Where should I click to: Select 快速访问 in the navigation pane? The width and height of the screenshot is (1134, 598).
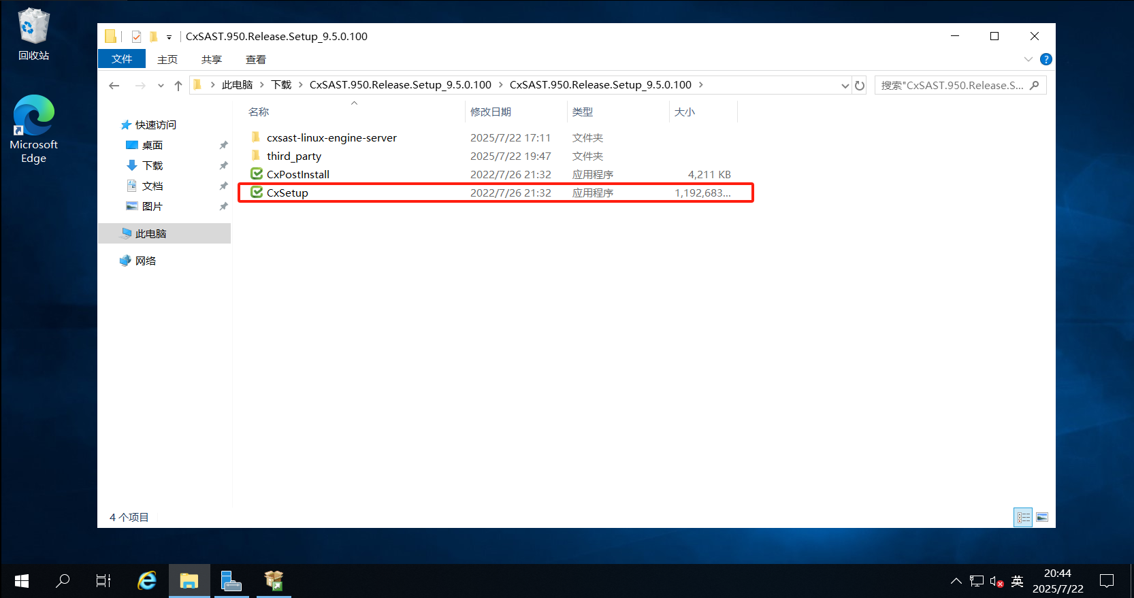(155, 124)
